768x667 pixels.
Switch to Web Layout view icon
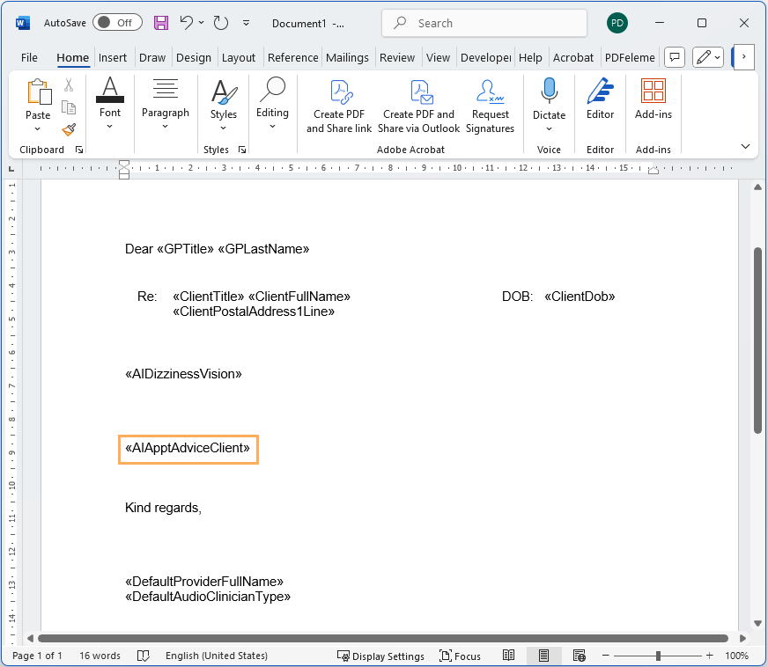pyautogui.click(x=580, y=656)
